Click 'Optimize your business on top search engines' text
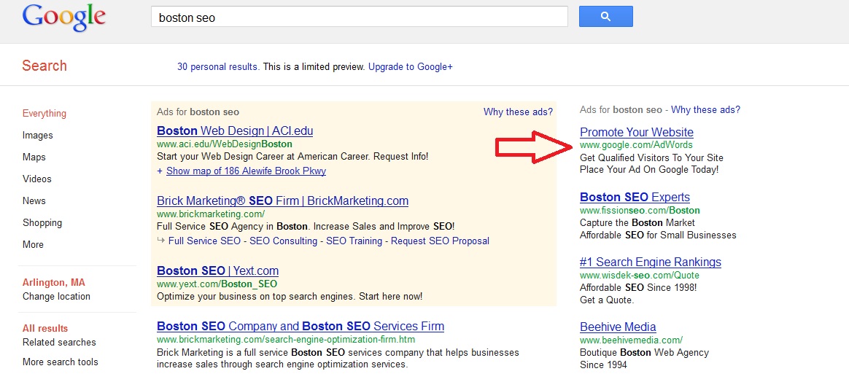849x382 pixels. click(x=290, y=297)
